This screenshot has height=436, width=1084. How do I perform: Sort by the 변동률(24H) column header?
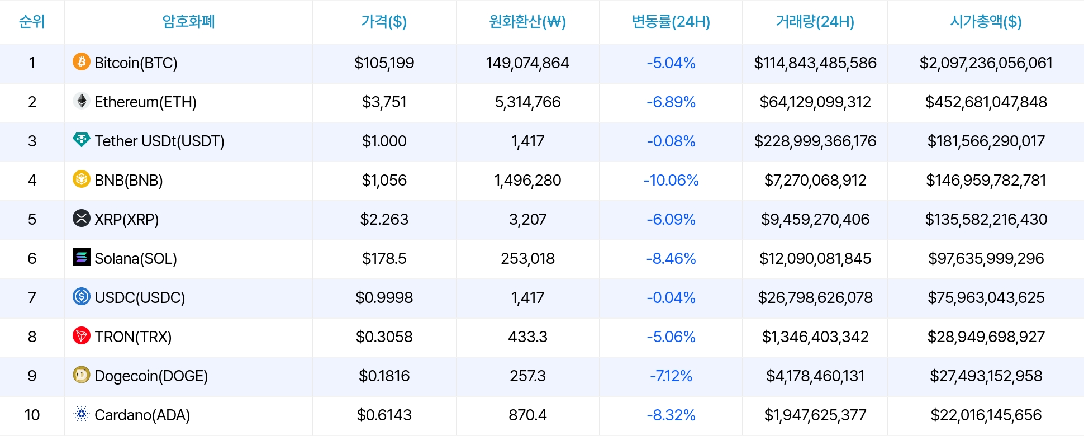(671, 22)
